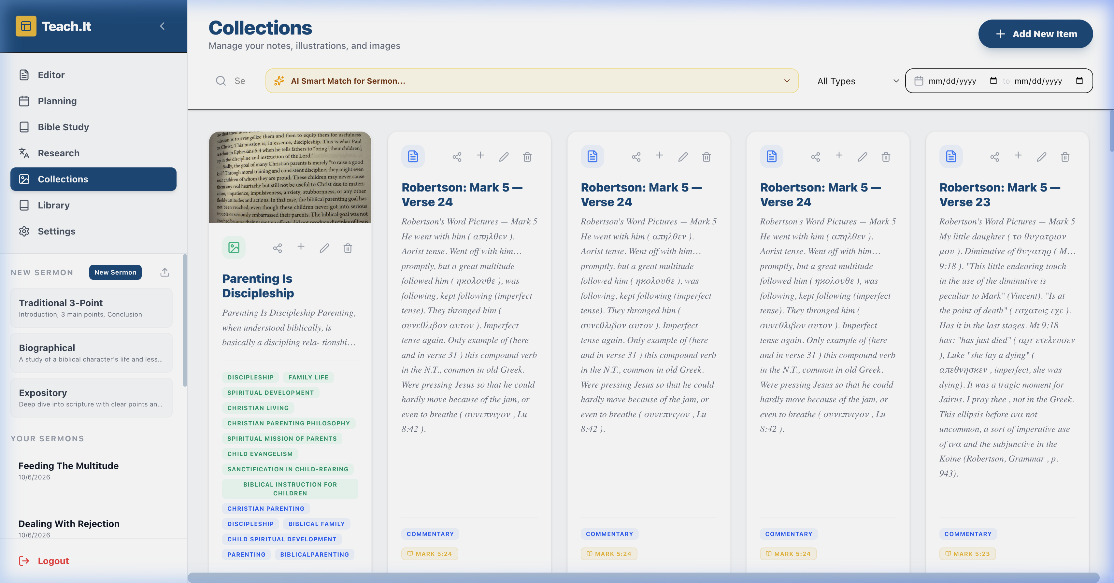Click the New Sermon button

pyautogui.click(x=115, y=272)
